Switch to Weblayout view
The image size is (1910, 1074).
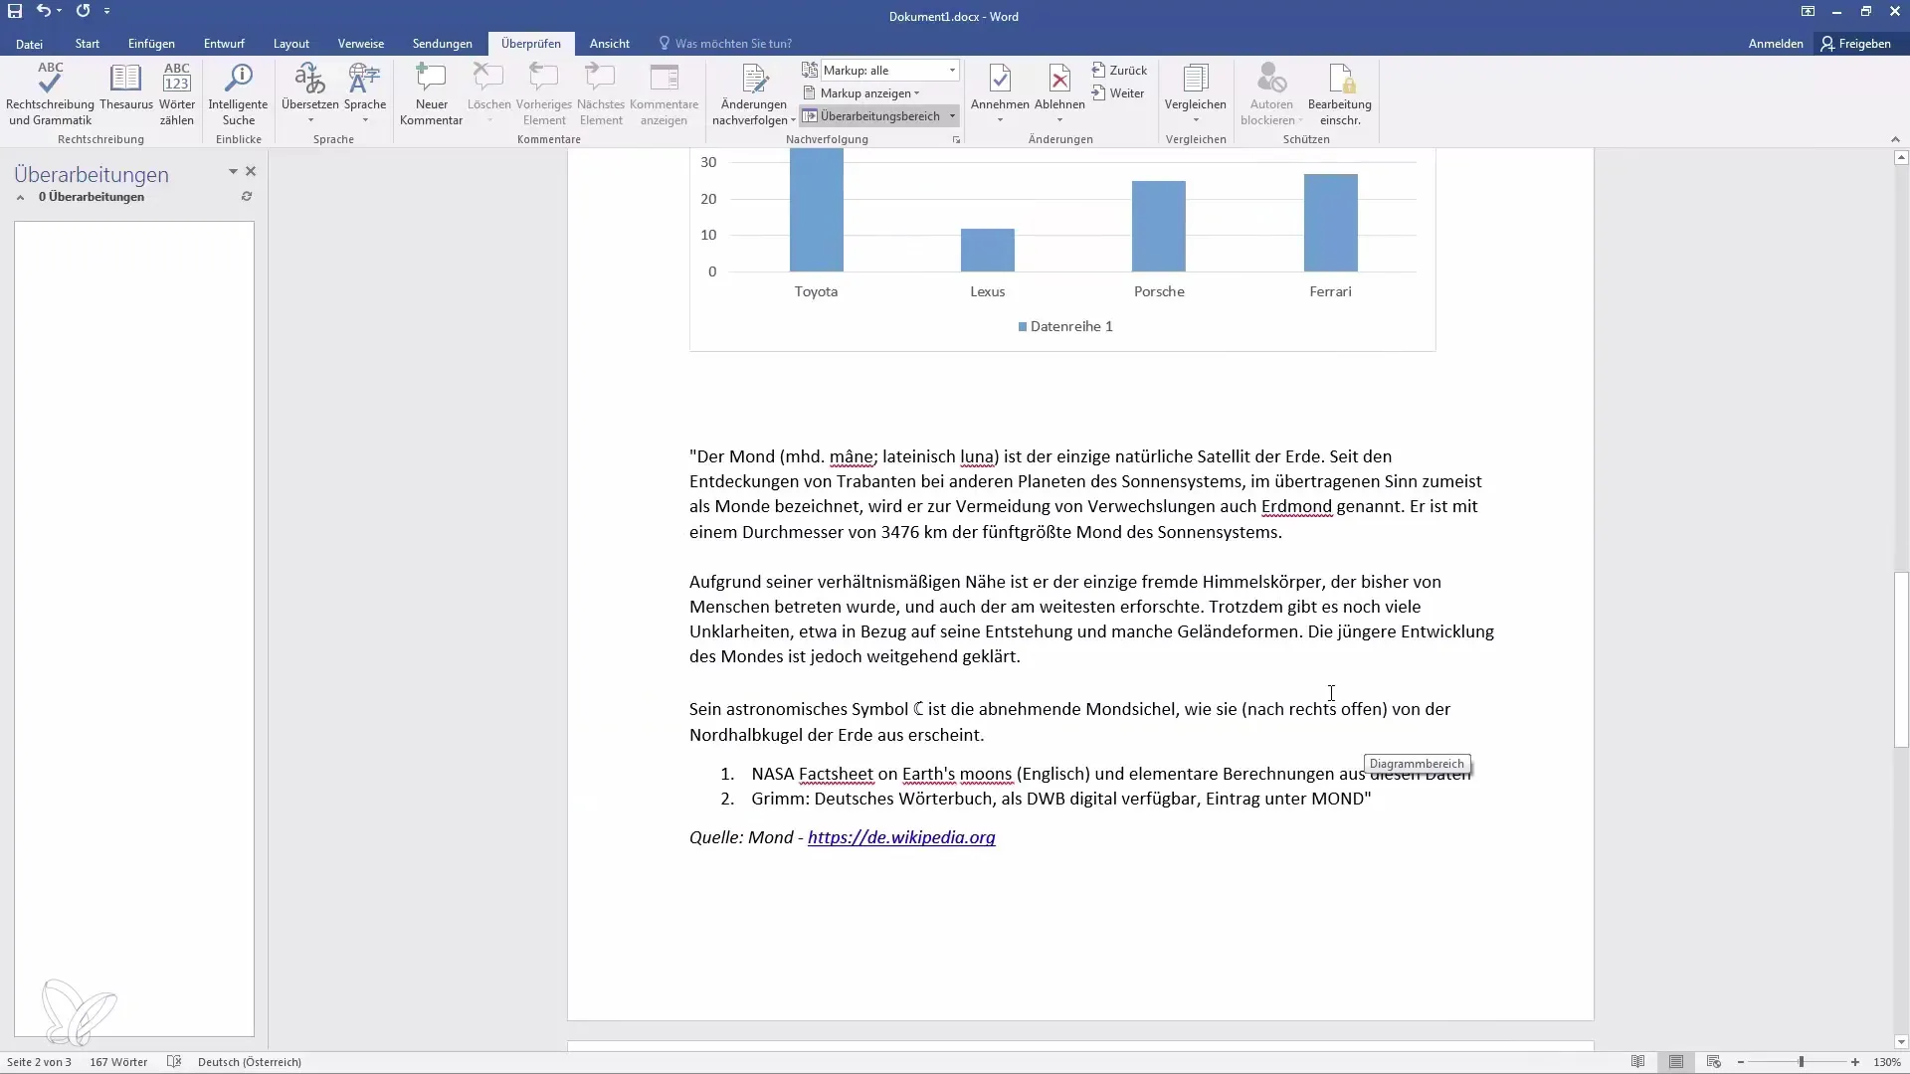(x=1713, y=1062)
